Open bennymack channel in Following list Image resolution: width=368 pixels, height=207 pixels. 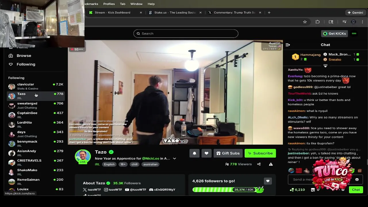click(x=36, y=143)
